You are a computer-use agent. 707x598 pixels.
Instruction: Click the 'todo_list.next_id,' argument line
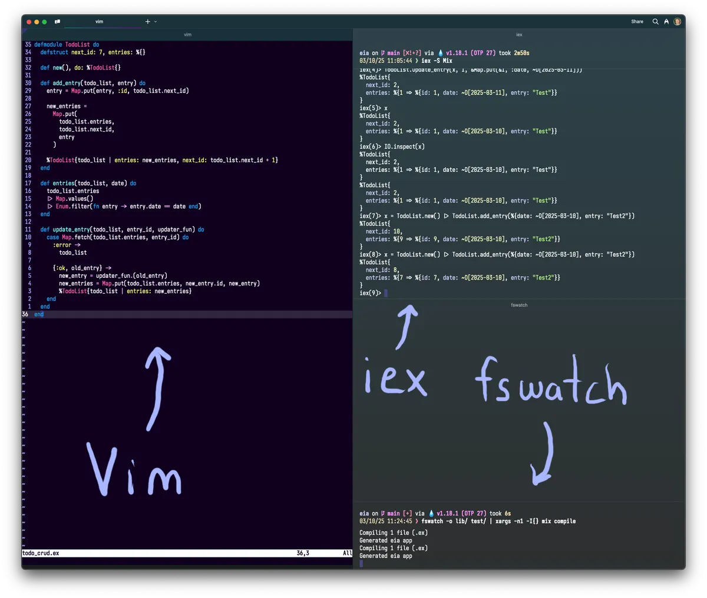click(87, 129)
